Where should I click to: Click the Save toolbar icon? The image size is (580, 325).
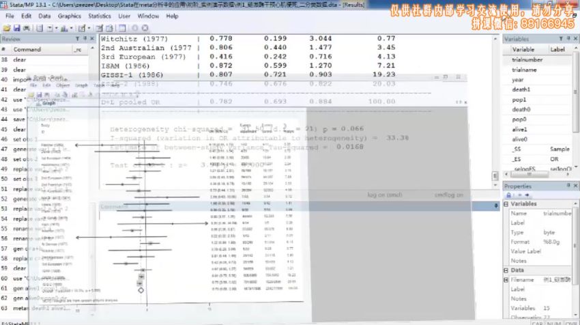click(16, 28)
